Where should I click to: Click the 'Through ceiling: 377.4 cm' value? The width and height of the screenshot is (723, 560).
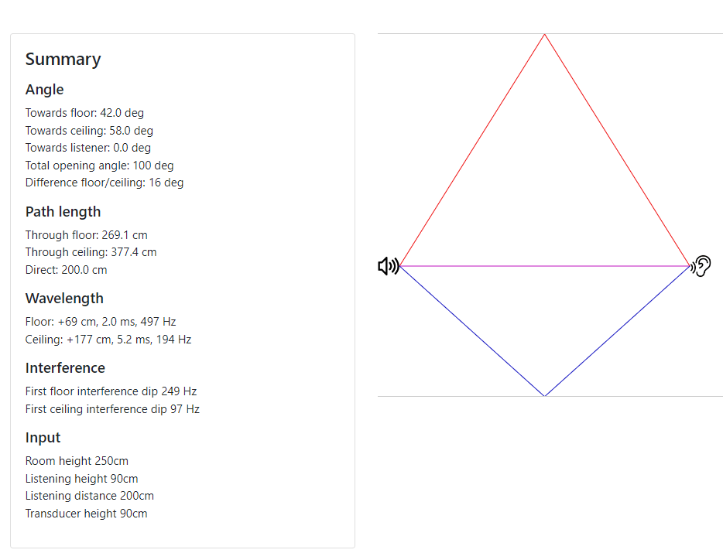(91, 252)
